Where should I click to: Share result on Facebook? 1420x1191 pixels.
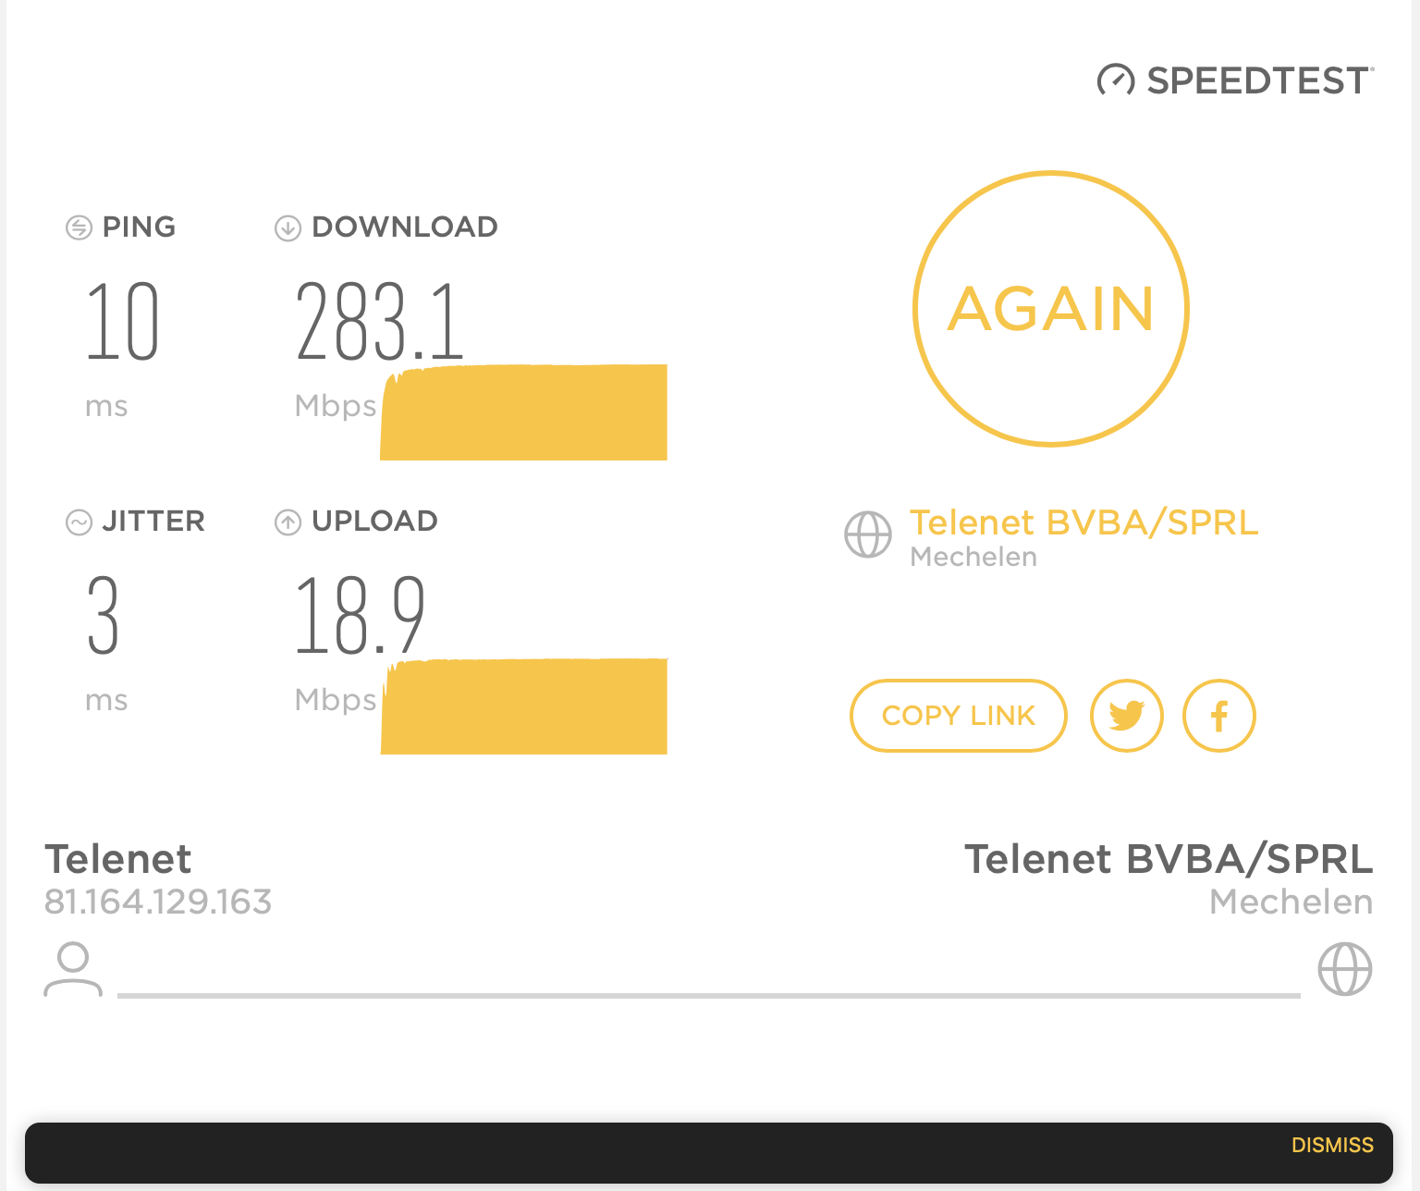1218,716
